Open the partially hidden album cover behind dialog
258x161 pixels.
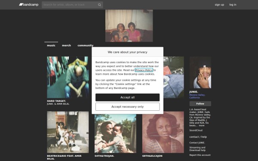pyautogui.click(x=174, y=77)
